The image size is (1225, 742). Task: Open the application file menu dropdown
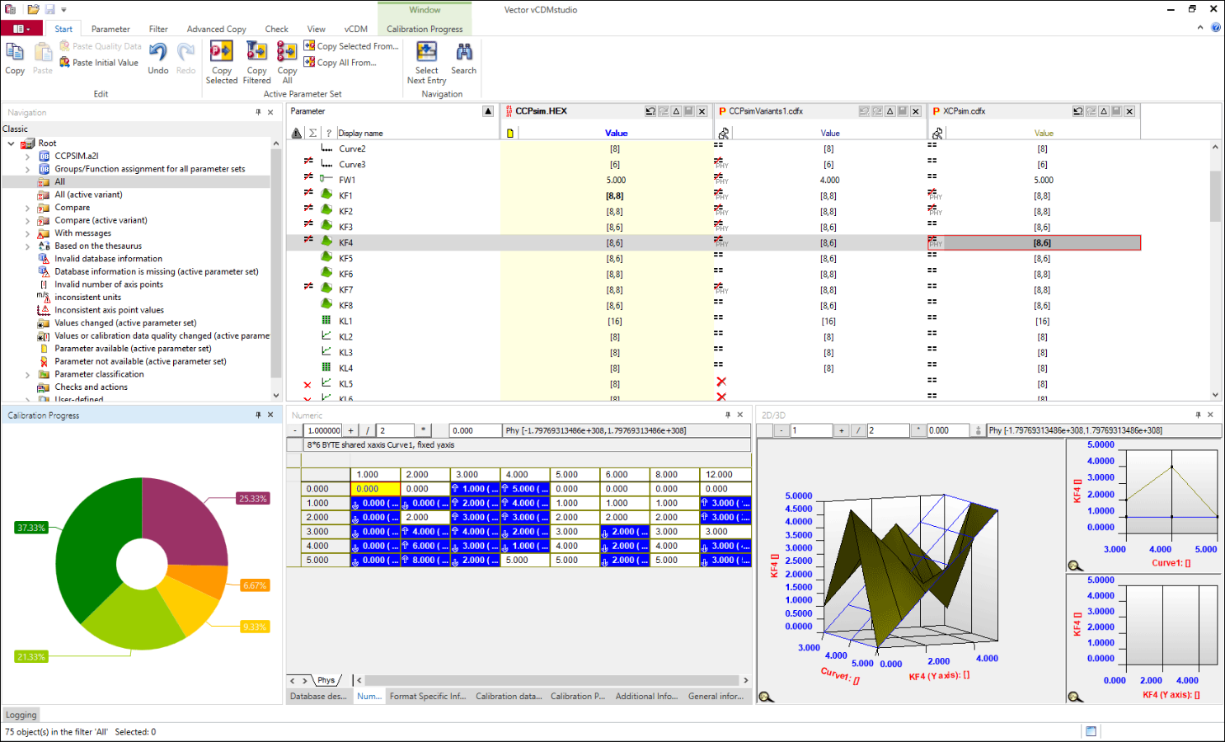[21, 29]
